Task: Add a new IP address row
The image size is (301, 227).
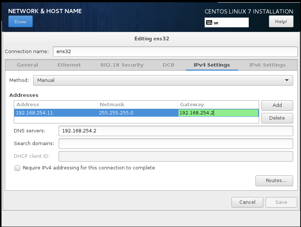Action: tap(277, 105)
